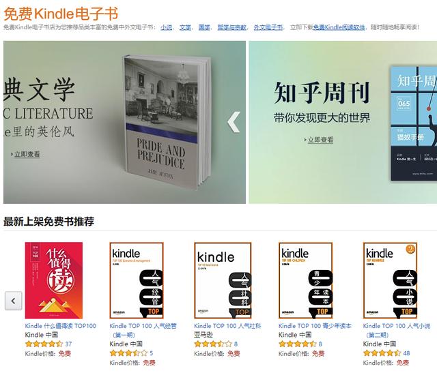The image size is (437, 375).
Task: Click the star rating for 什么值得读 TOP100
Action: tap(44, 344)
